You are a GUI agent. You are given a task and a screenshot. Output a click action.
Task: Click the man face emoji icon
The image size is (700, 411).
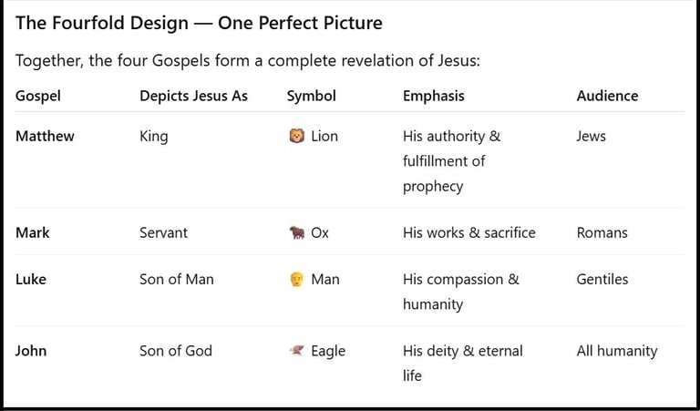(296, 280)
